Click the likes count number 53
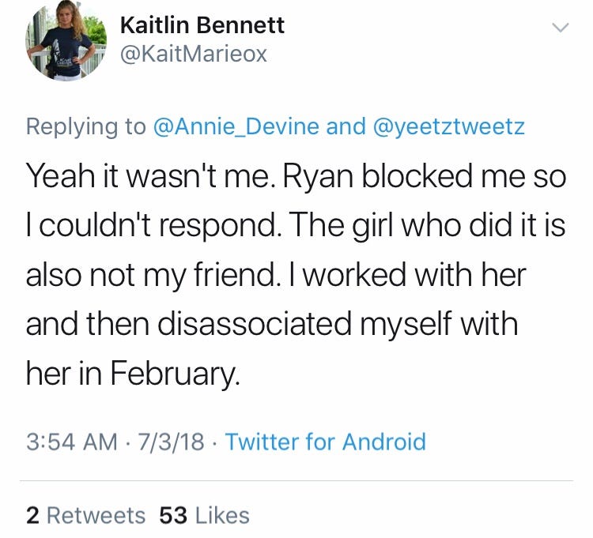This screenshot has height=538, width=593. 173,516
